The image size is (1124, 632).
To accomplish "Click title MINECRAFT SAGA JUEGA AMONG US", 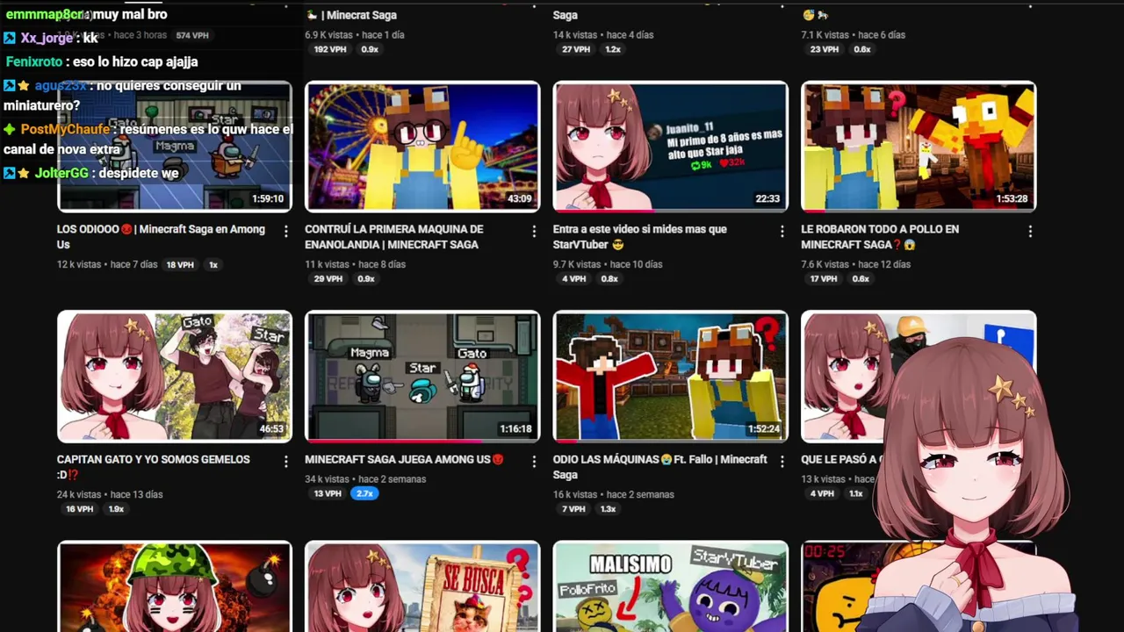I will click(x=404, y=459).
